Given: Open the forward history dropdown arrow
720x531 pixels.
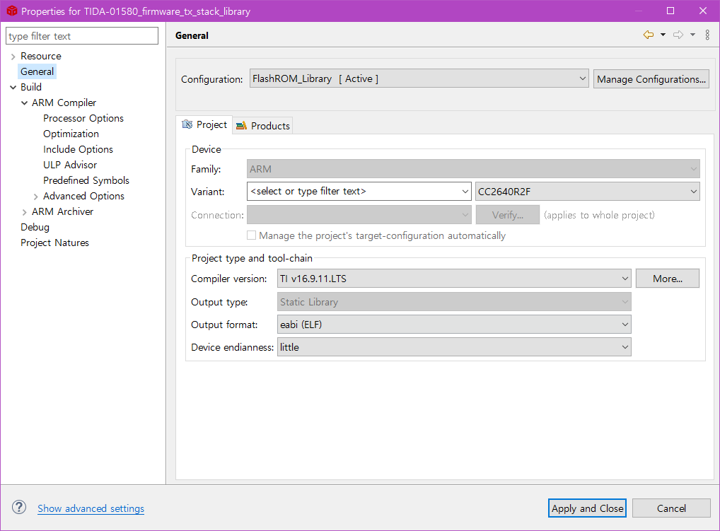Looking at the screenshot, I should [692, 35].
